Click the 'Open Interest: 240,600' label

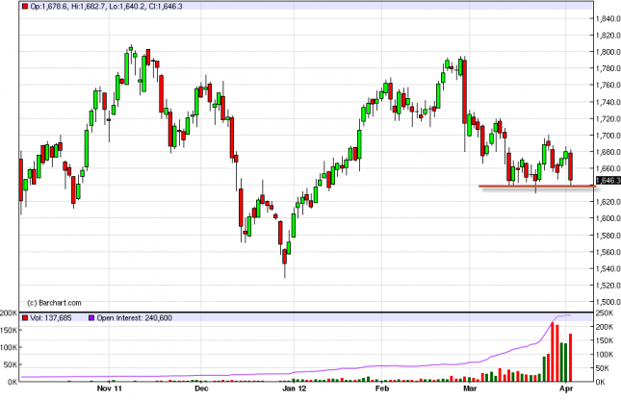pos(134,318)
